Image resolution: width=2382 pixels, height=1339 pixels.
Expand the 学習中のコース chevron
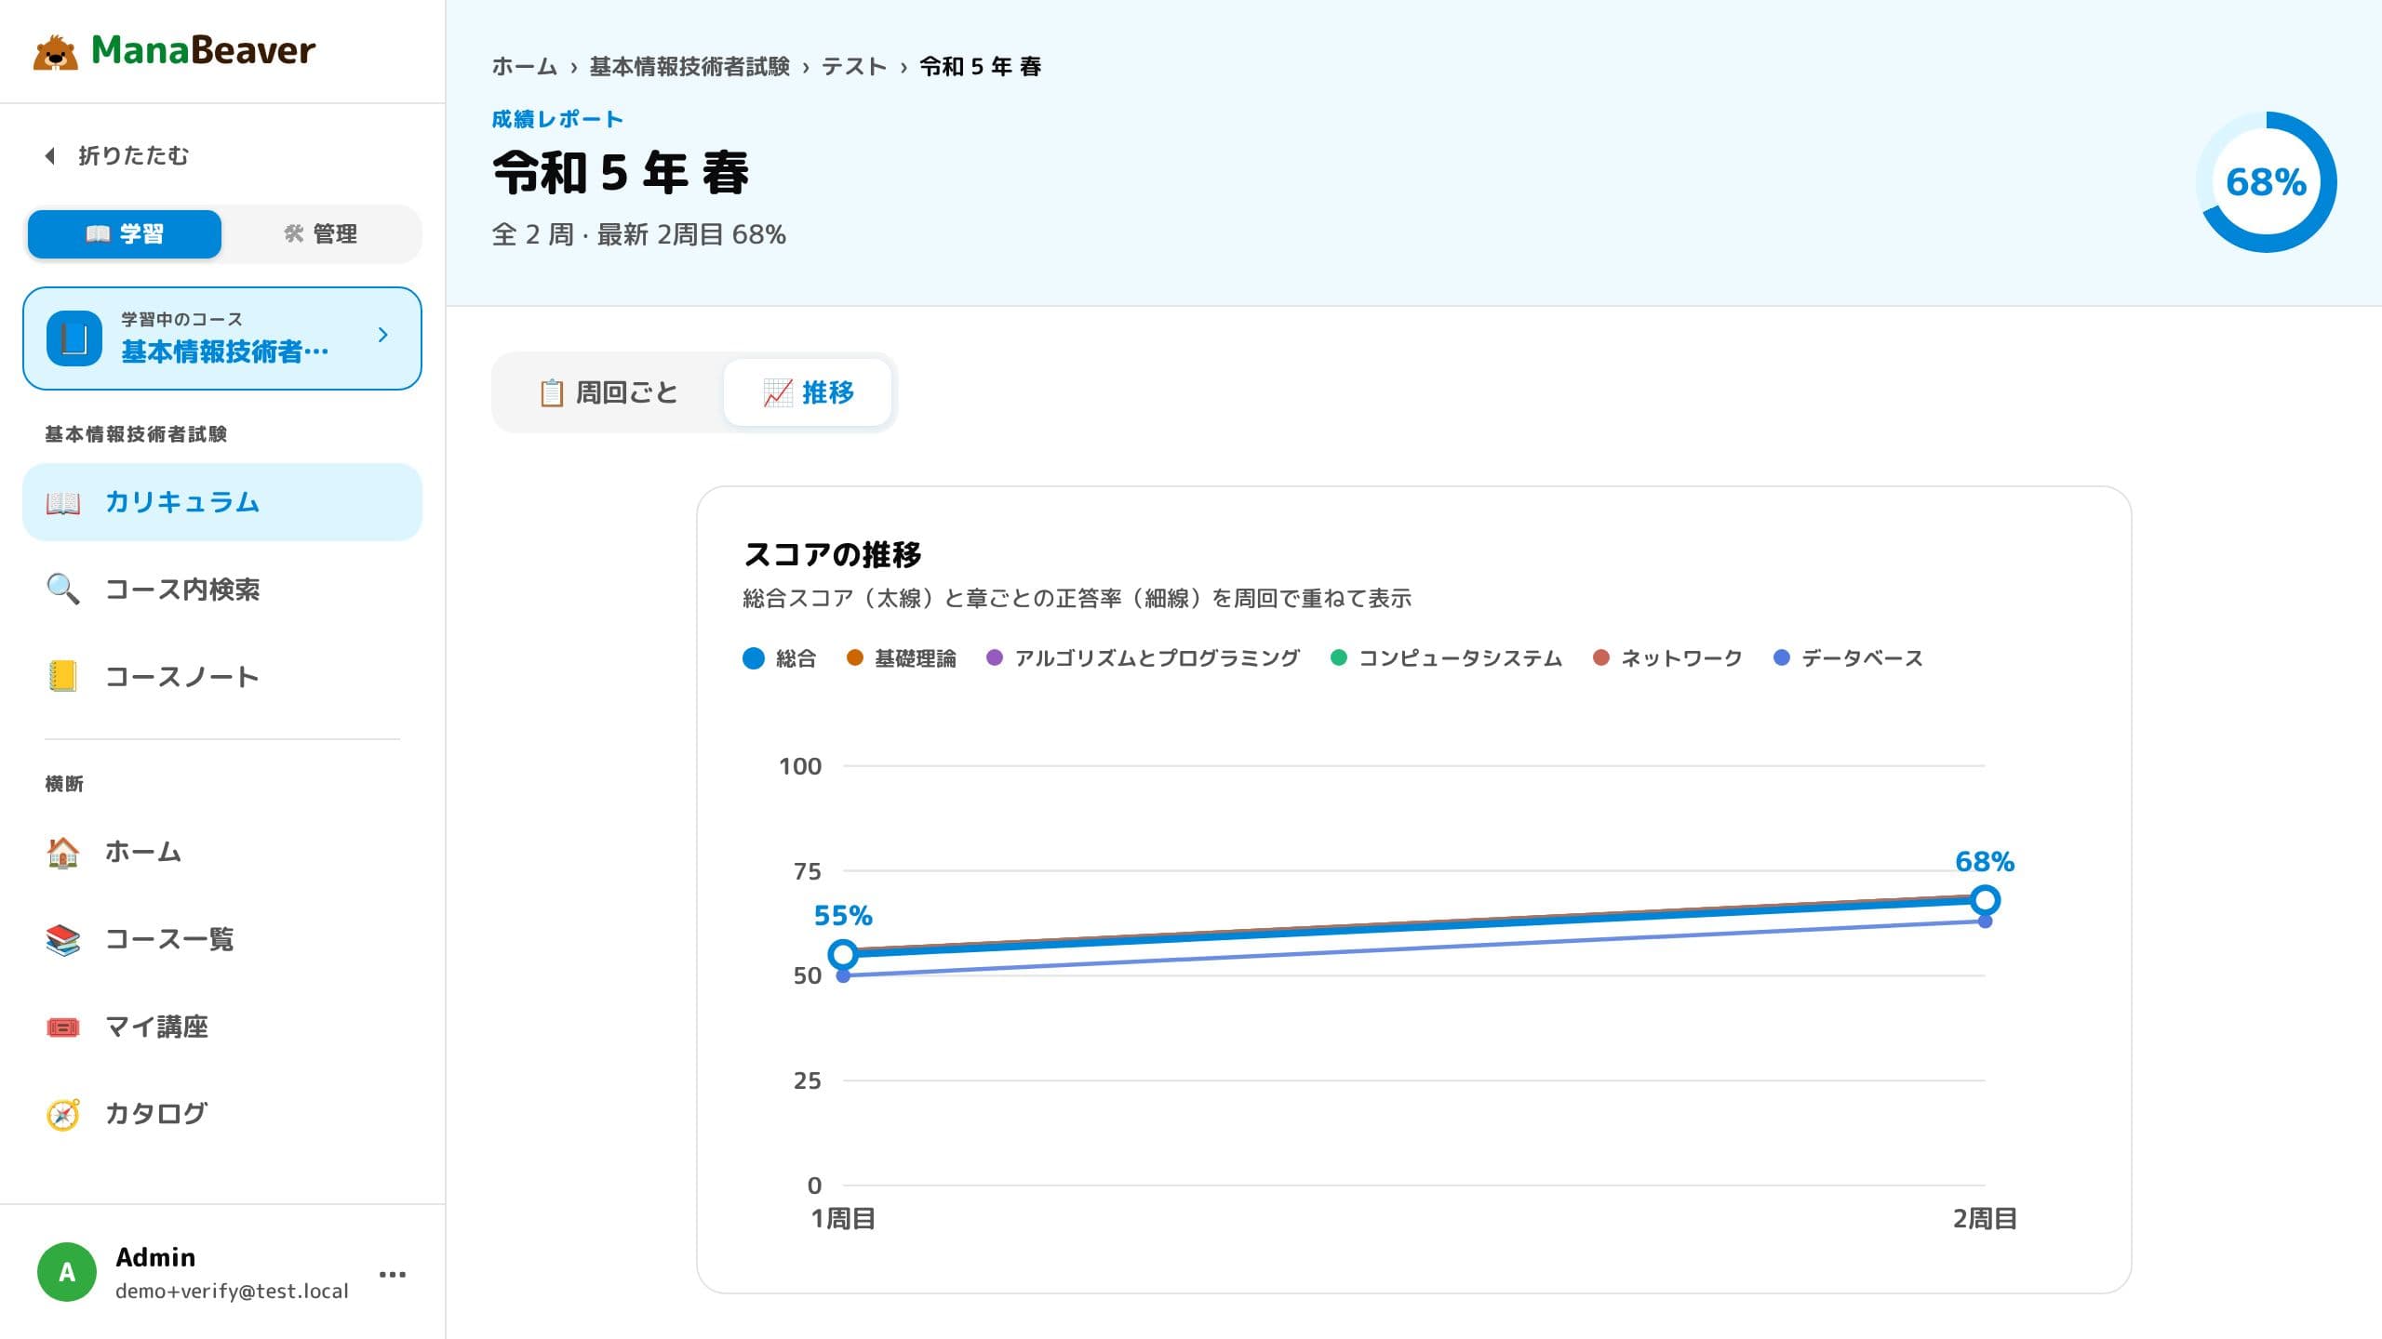coord(382,335)
